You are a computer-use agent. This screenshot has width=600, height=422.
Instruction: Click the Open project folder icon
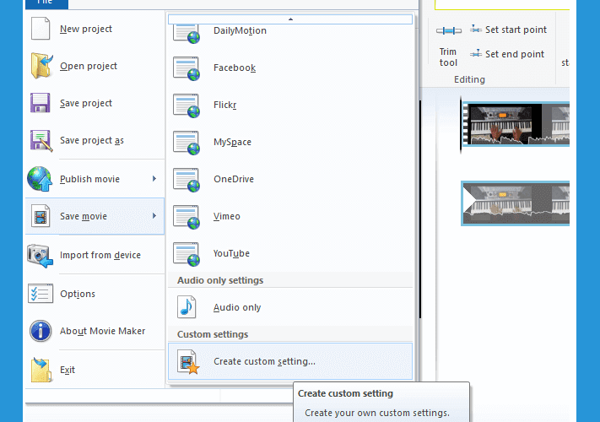[41, 66]
